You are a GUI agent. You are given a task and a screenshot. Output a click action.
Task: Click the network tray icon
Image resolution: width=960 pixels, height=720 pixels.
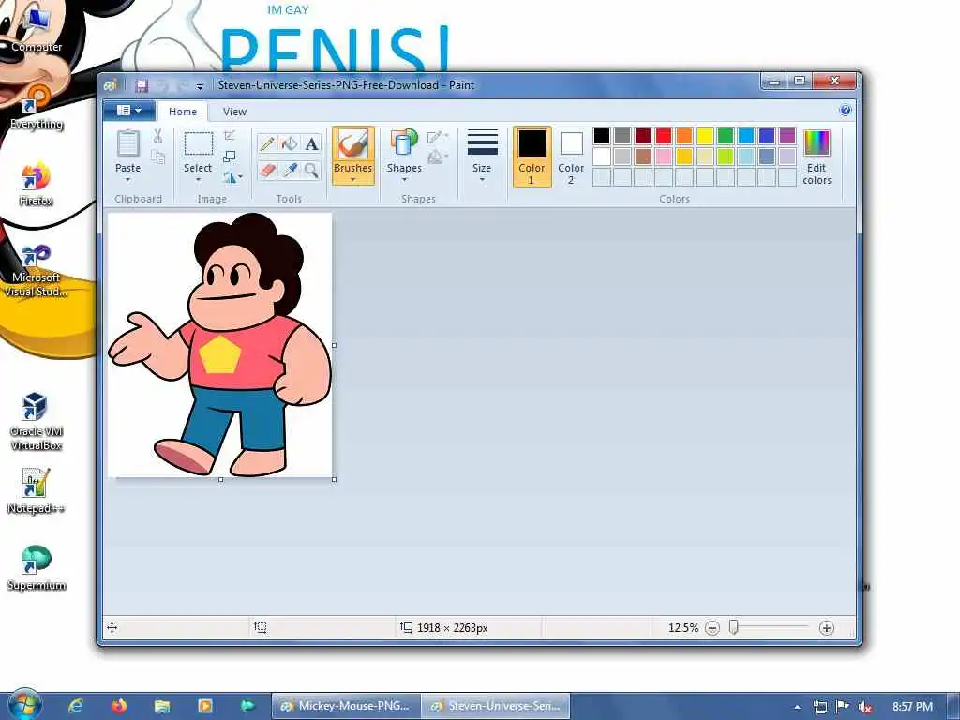[820, 707]
